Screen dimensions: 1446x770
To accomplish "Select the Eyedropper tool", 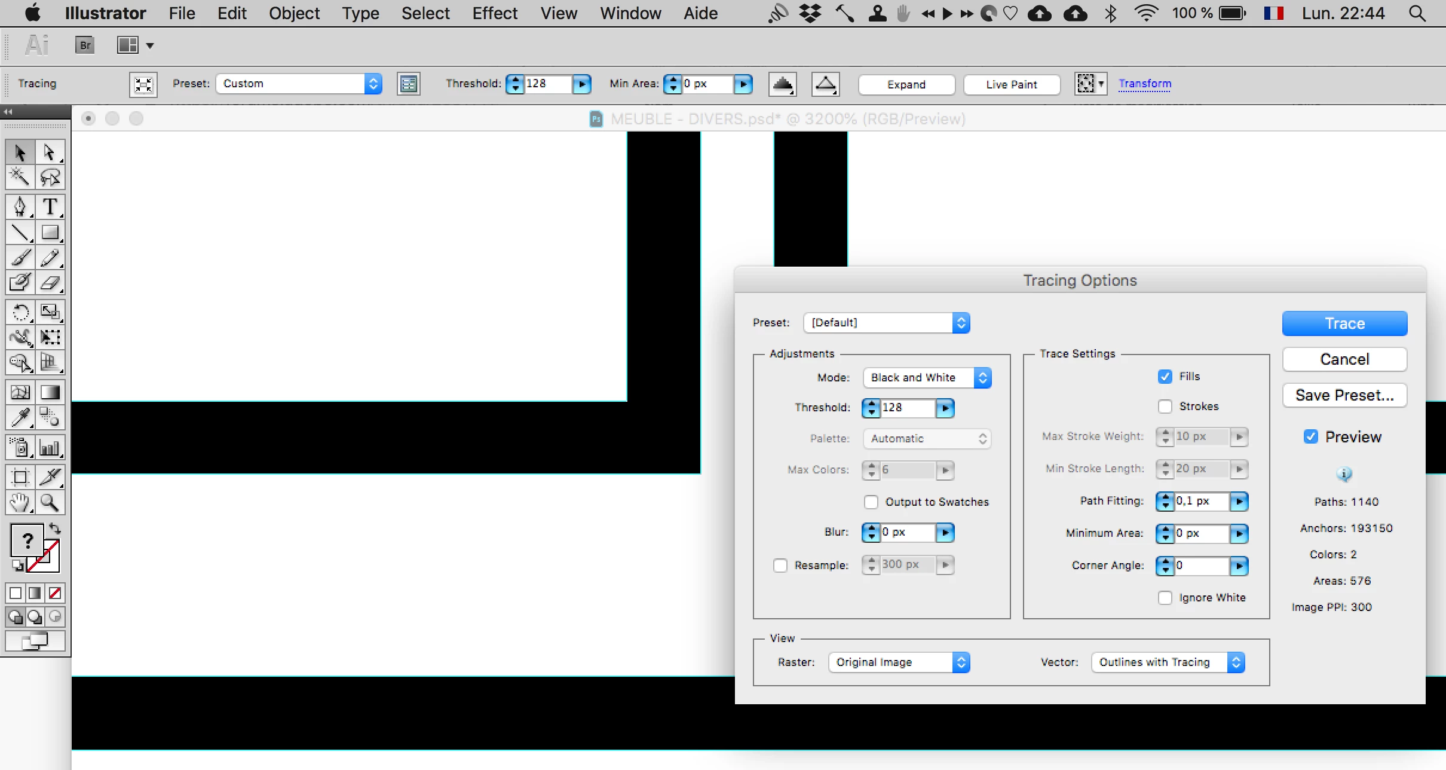I will (20, 417).
